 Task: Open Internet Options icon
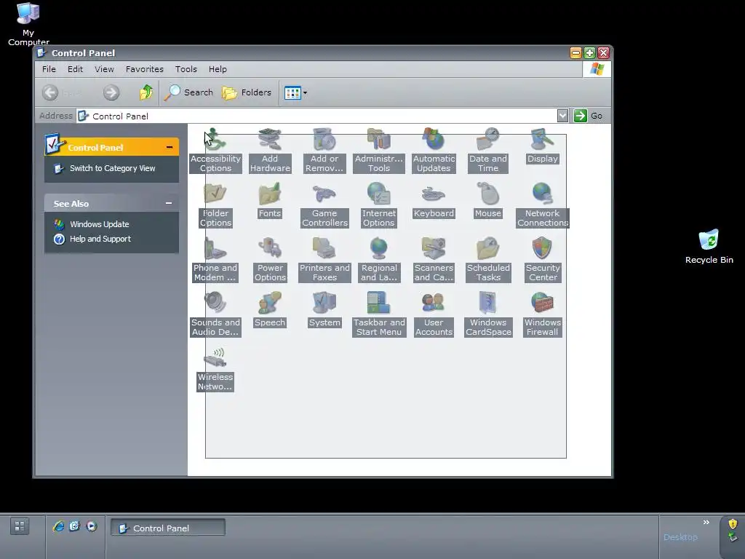[378, 205]
